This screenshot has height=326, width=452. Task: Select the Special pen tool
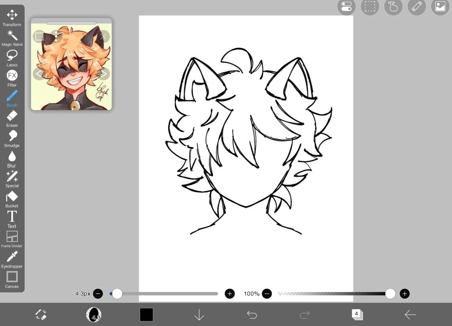click(12, 179)
